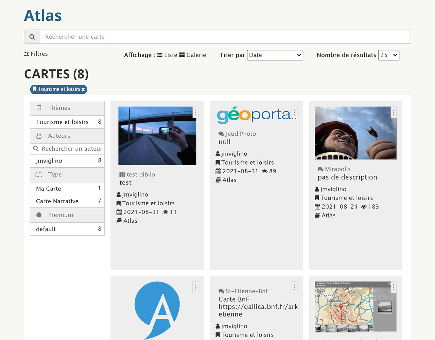
Task: Open the kebab menu on the test biblio card
Action: (195, 112)
